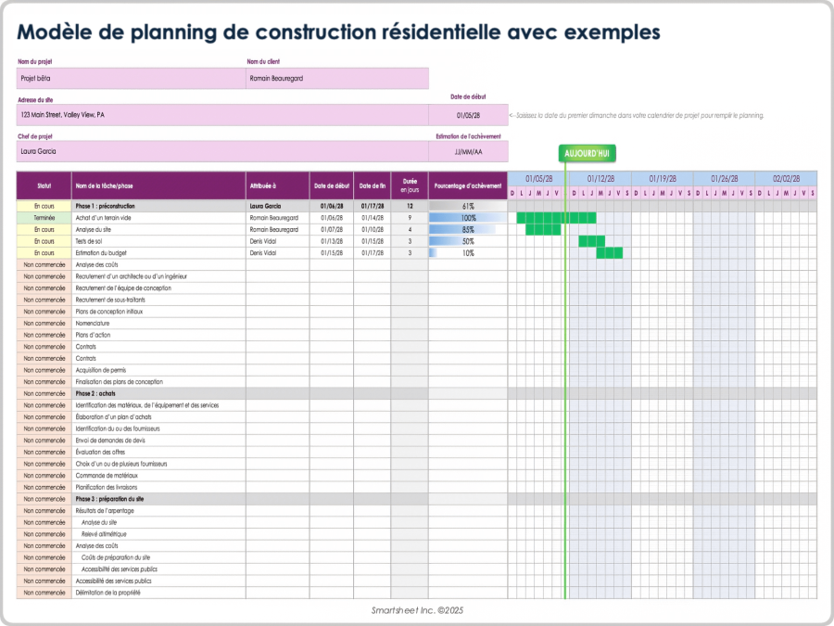Click the "Terminée" status cell
Screen dimensions: 834x626
pyautogui.click(x=44, y=218)
